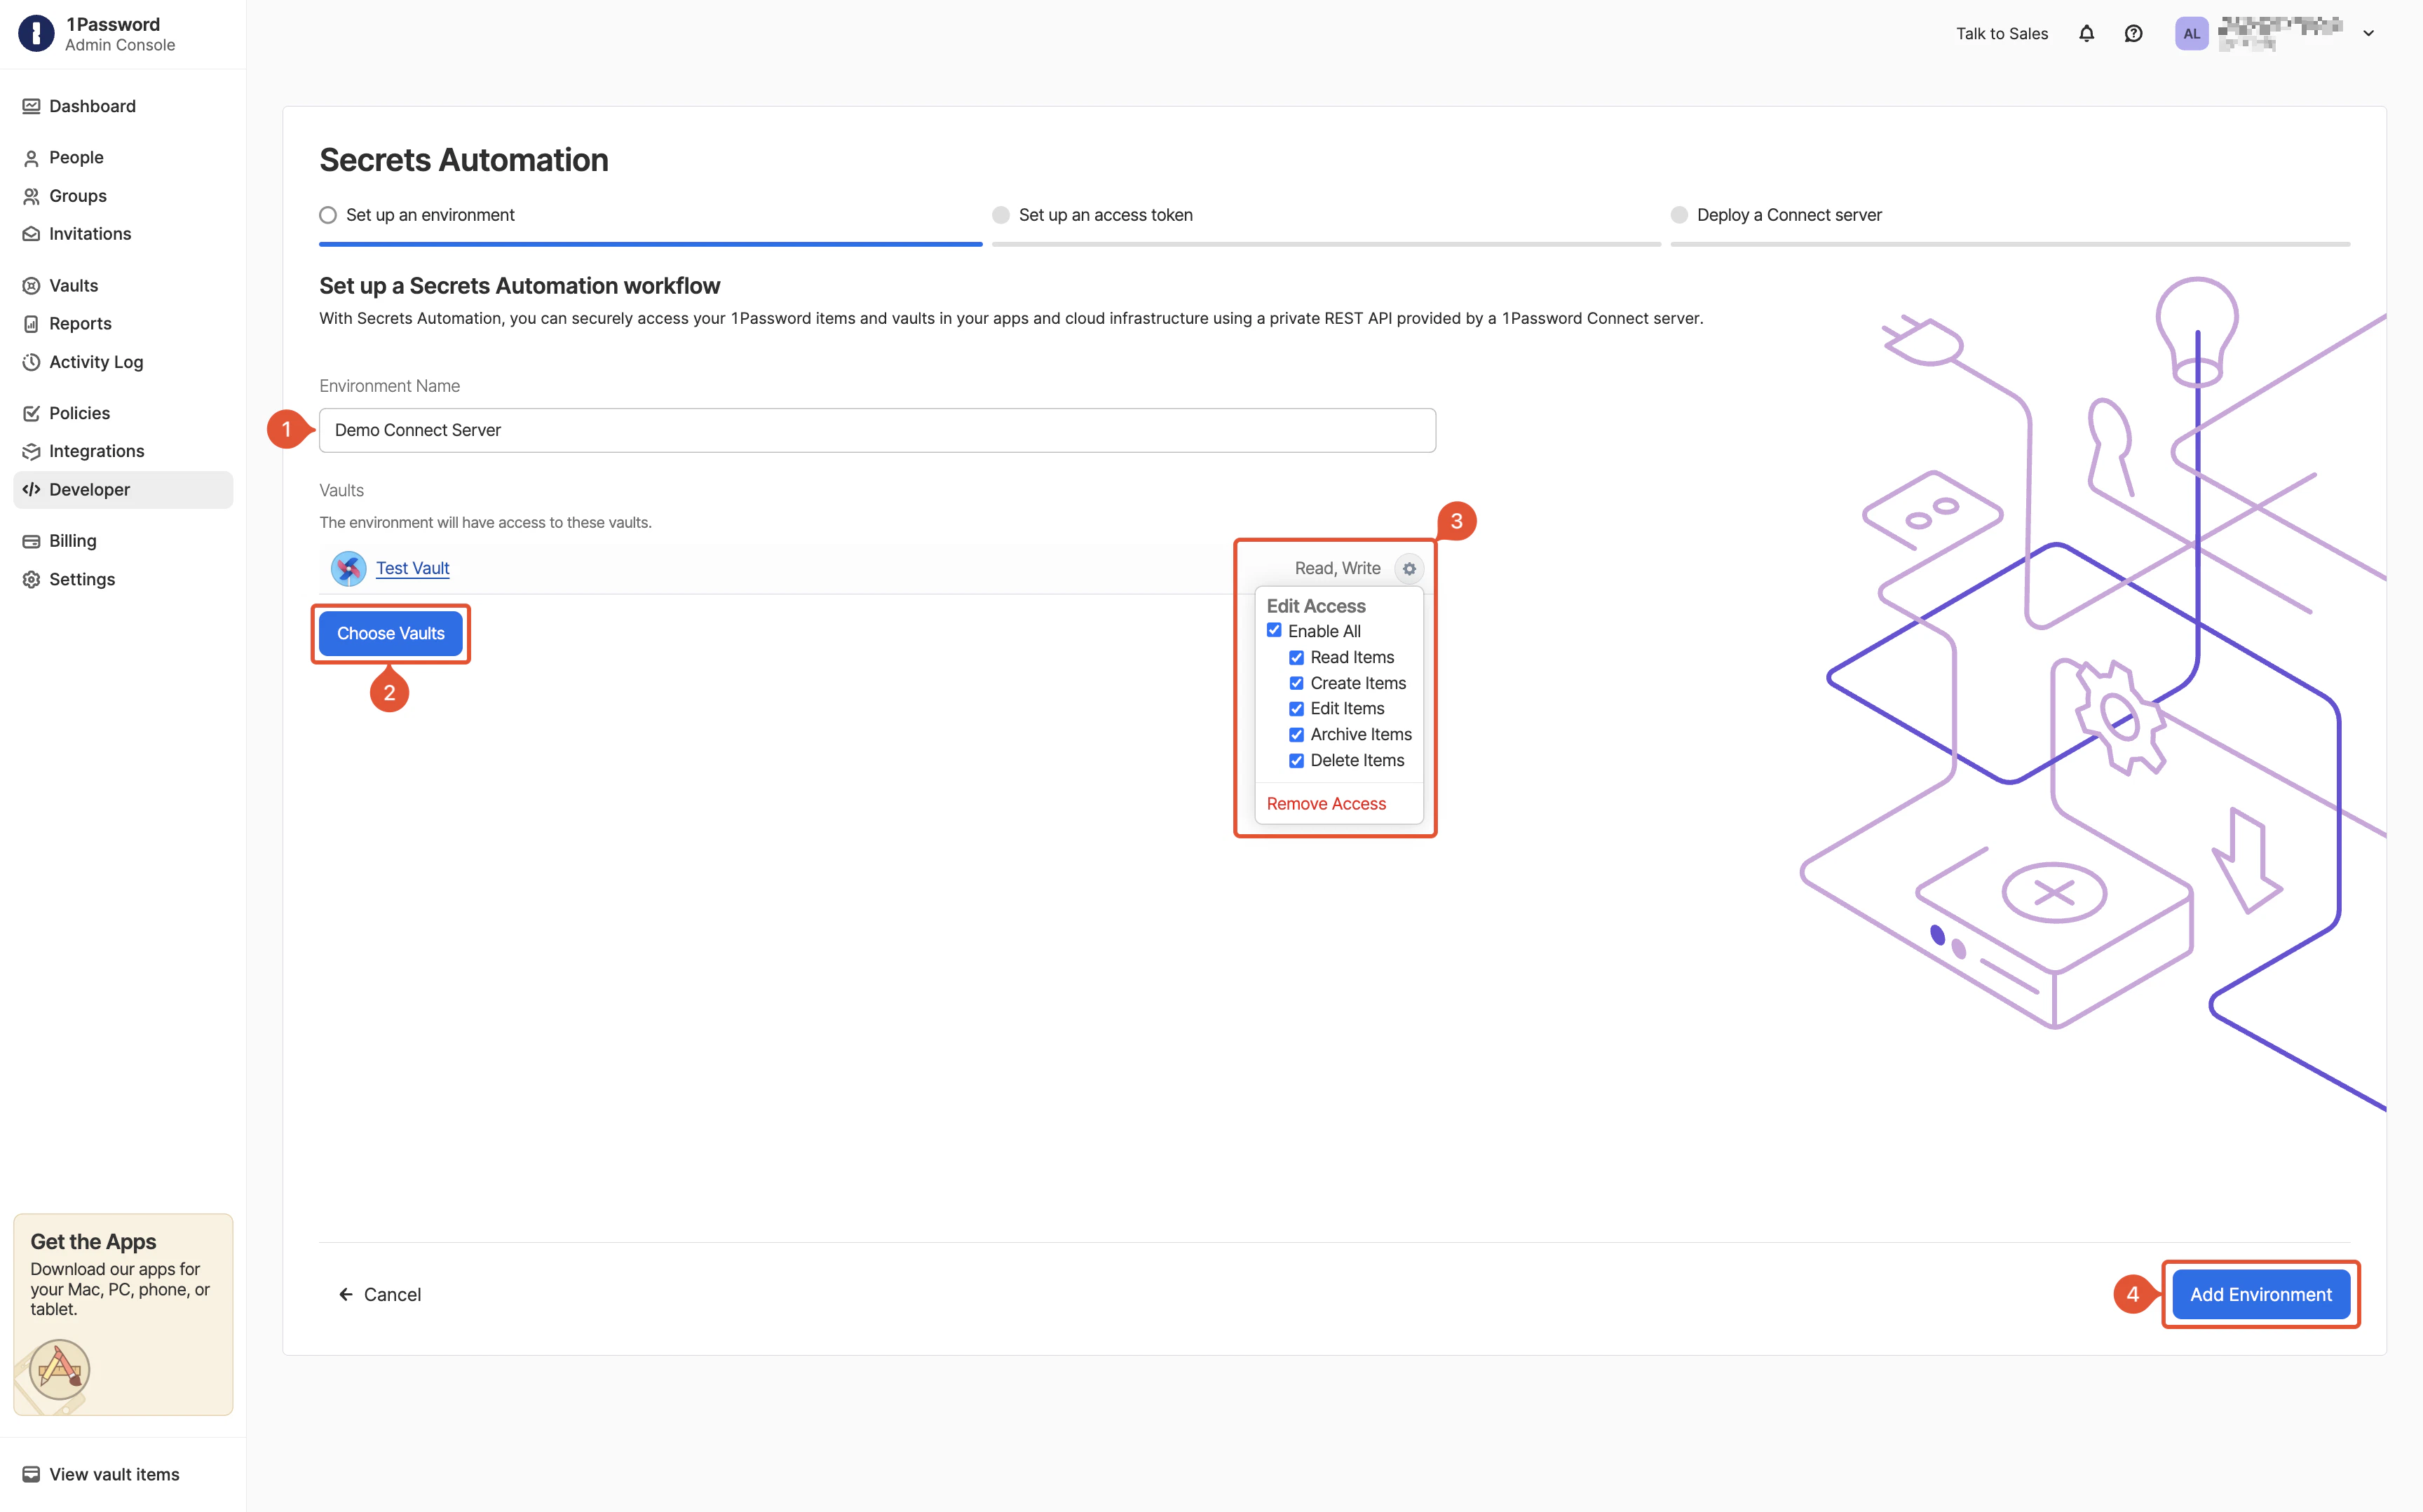Click the Cancel back arrow icon
The width and height of the screenshot is (2423, 1512).
tap(346, 1294)
